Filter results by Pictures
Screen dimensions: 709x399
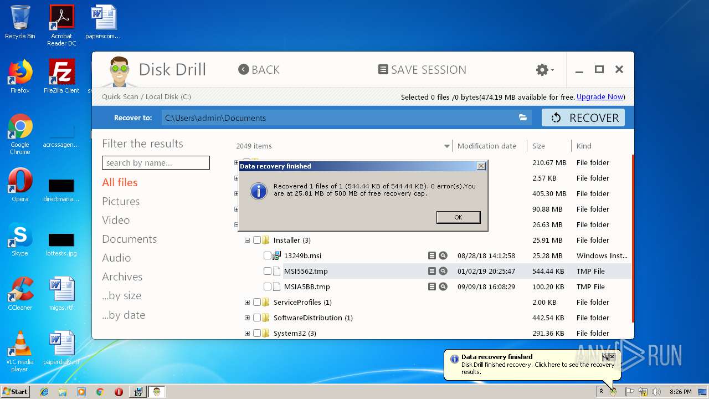tap(121, 201)
